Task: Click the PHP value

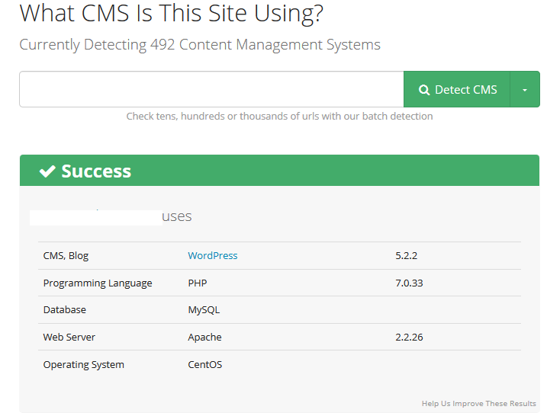Action: (198, 283)
